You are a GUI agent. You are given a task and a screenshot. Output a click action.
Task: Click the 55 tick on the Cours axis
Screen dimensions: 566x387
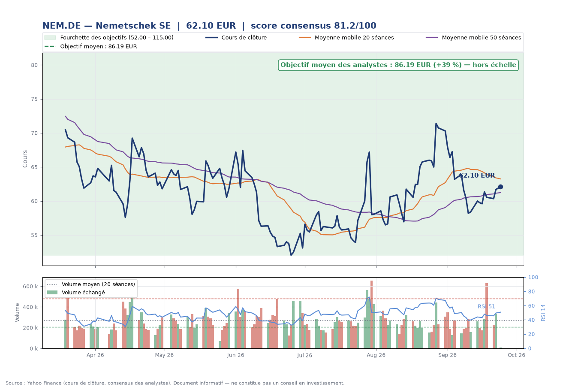click(35, 236)
